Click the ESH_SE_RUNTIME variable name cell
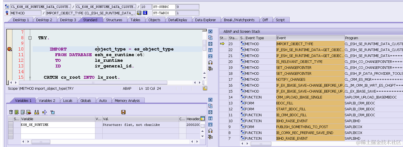 [58, 125]
